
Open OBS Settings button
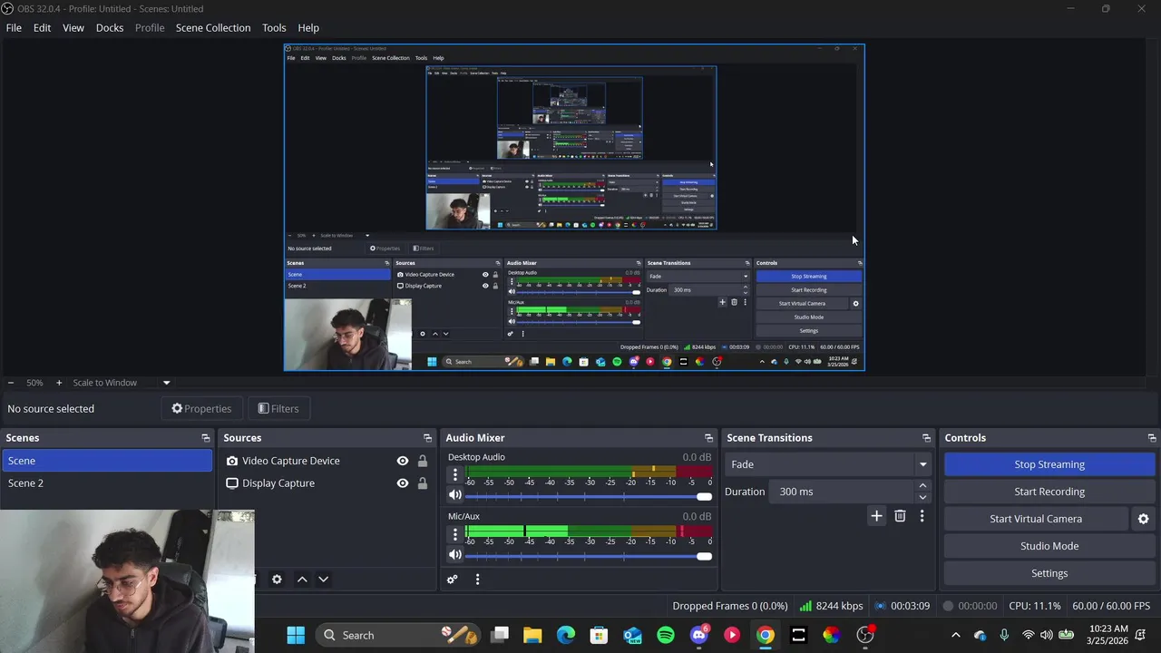click(1049, 573)
